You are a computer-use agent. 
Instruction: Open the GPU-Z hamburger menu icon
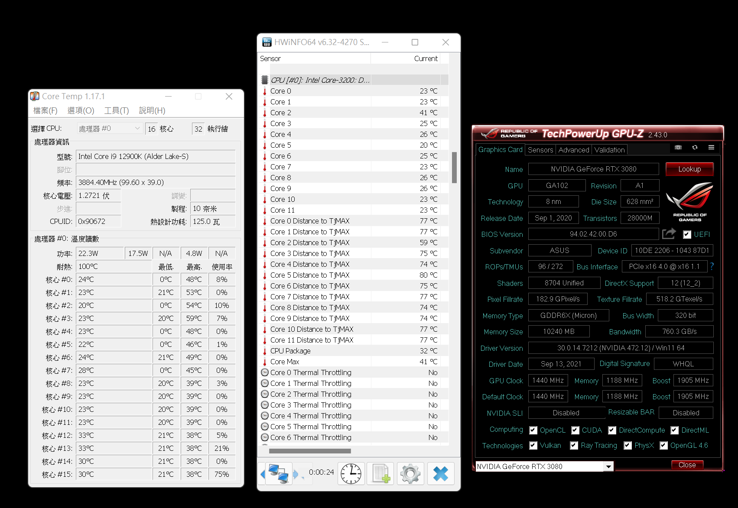click(x=711, y=148)
